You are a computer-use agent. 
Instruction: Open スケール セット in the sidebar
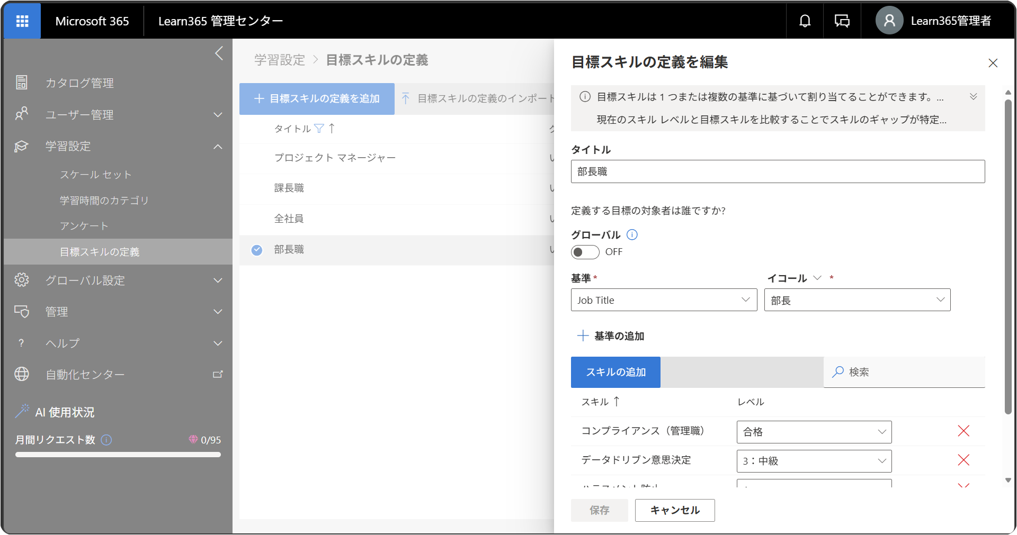[x=96, y=175]
